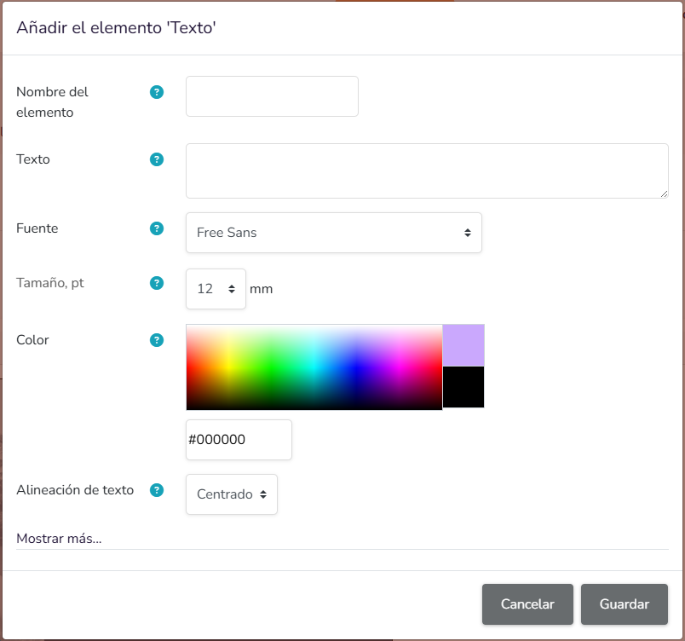Click the Tamaño, pt label

coord(49,283)
